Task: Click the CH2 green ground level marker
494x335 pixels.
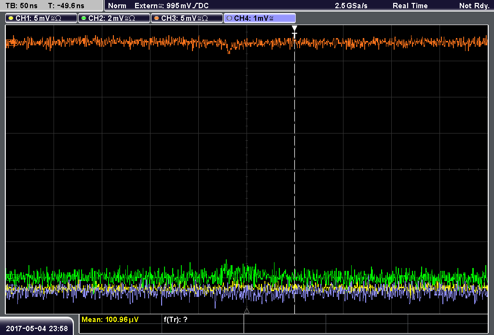Action: pos(12,277)
